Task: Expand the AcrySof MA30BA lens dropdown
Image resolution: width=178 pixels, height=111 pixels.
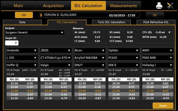Action: coord(90,58)
